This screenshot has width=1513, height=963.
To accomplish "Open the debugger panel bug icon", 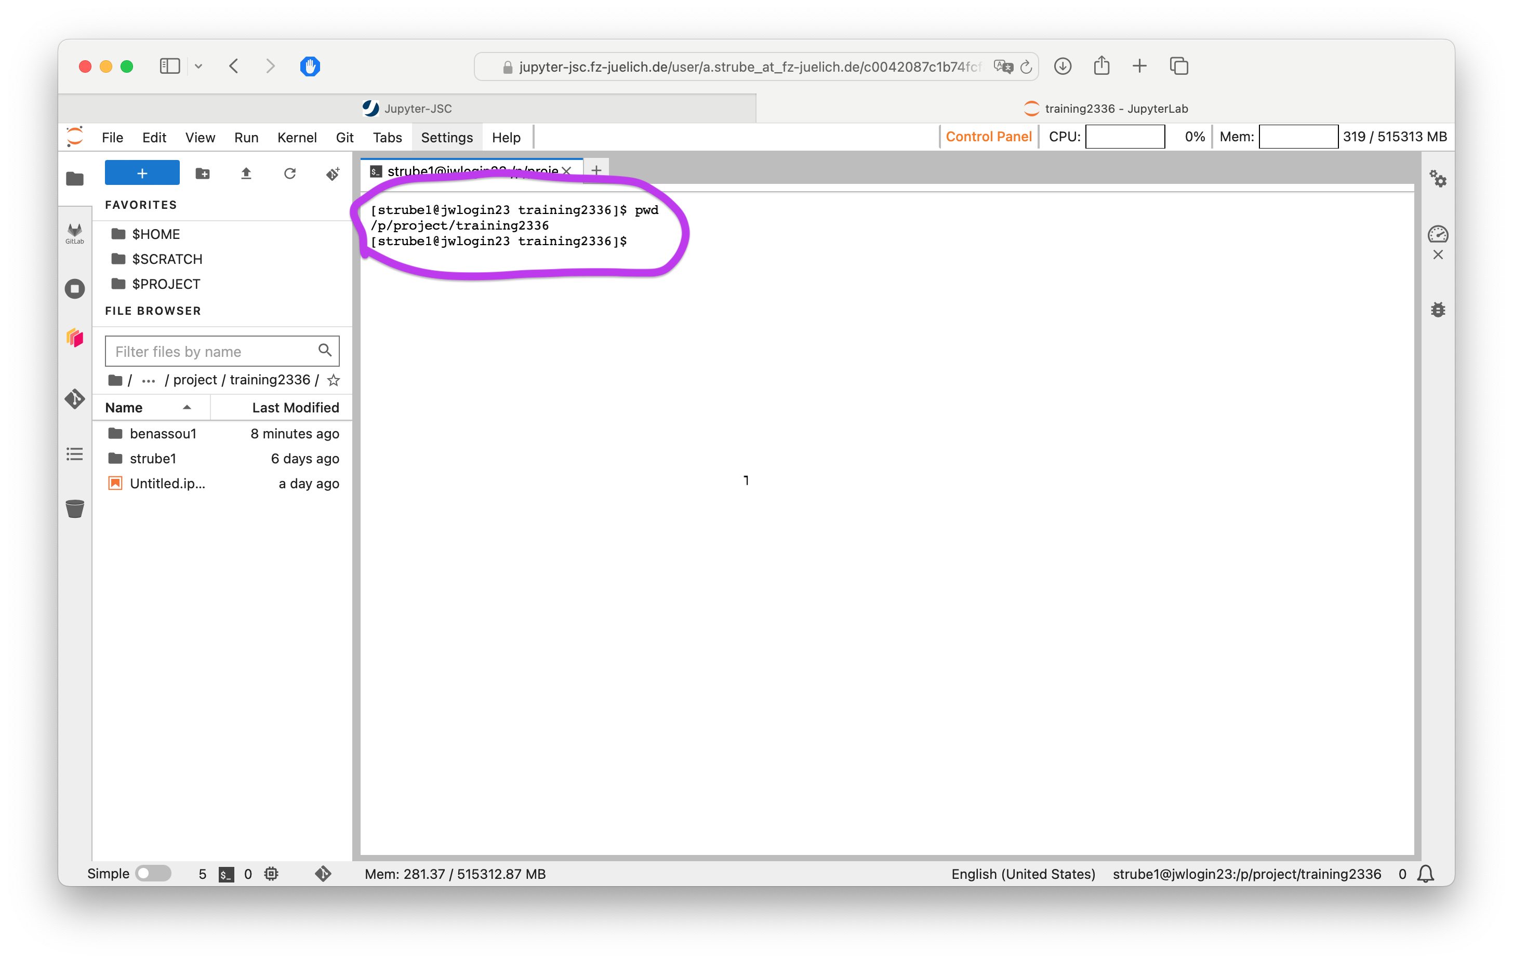I will click(1438, 310).
